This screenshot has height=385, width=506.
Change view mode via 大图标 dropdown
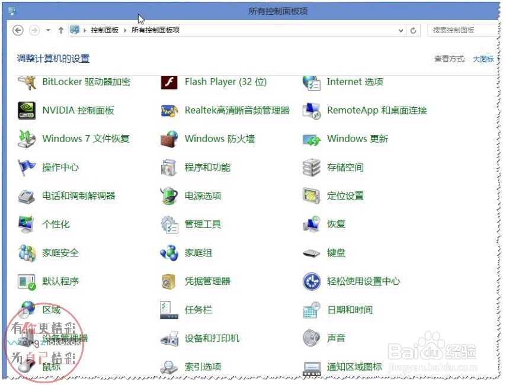click(x=486, y=59)
